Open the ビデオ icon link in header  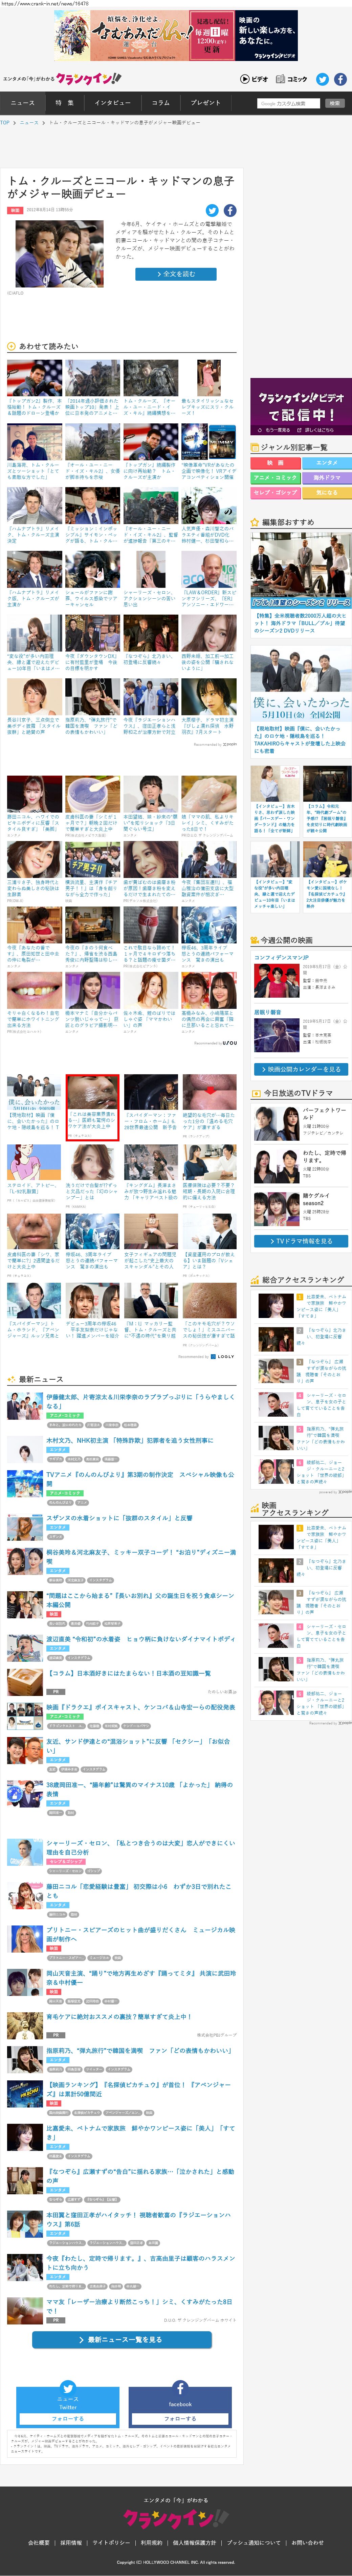(254, 79)
